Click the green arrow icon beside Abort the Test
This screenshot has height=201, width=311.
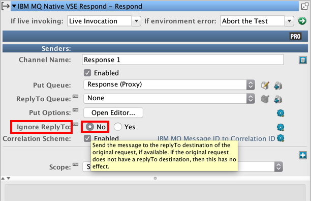click(x=302, y=21)
